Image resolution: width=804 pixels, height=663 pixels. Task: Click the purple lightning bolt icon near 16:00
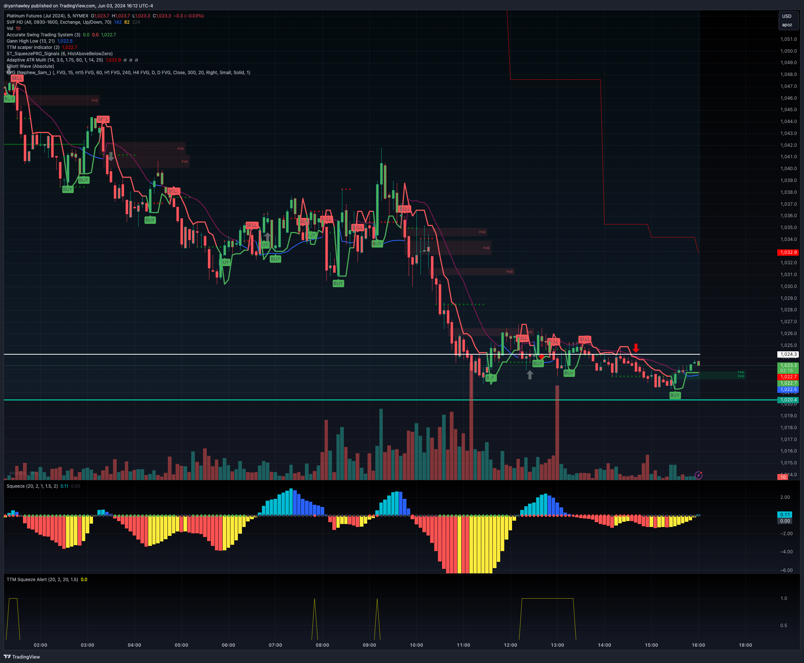coord(698,475)
